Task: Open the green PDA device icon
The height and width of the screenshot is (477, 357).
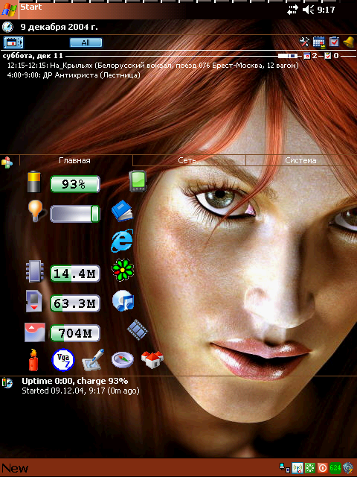Action: coord(138,181)
